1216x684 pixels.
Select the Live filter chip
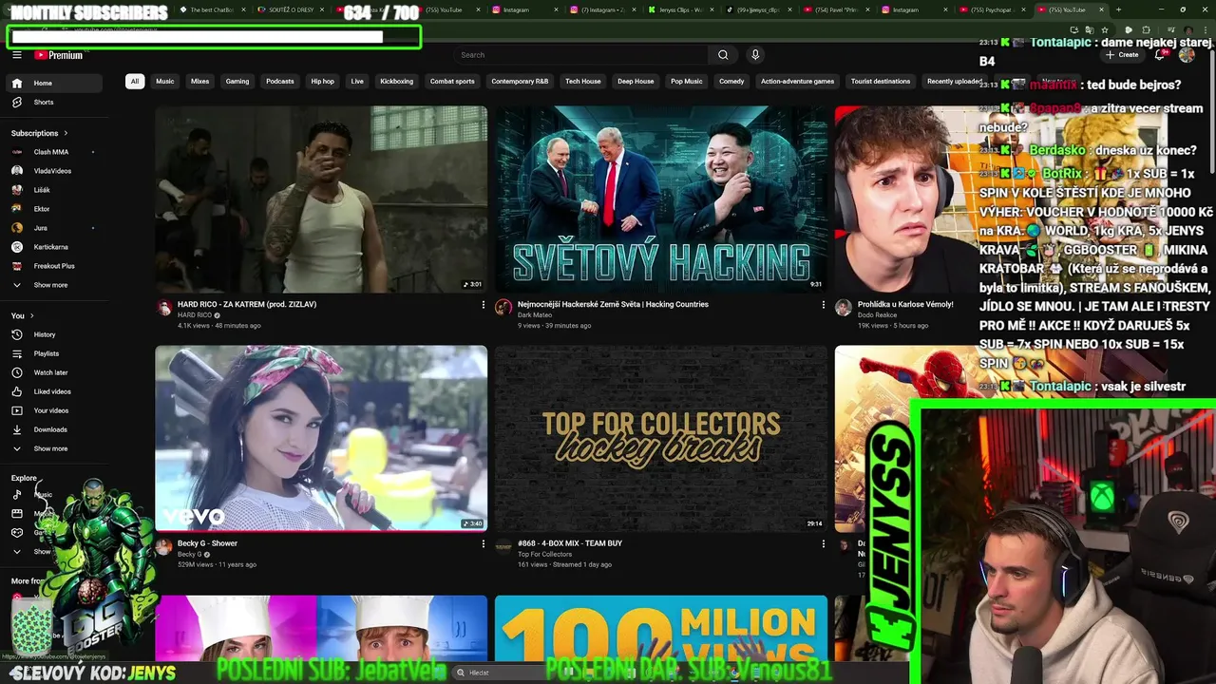click(357, 81)
